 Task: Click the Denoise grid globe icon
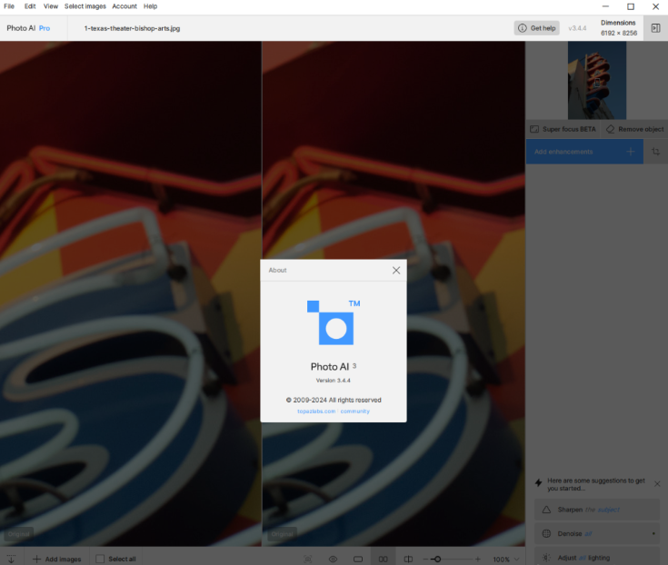pos(546,533)
